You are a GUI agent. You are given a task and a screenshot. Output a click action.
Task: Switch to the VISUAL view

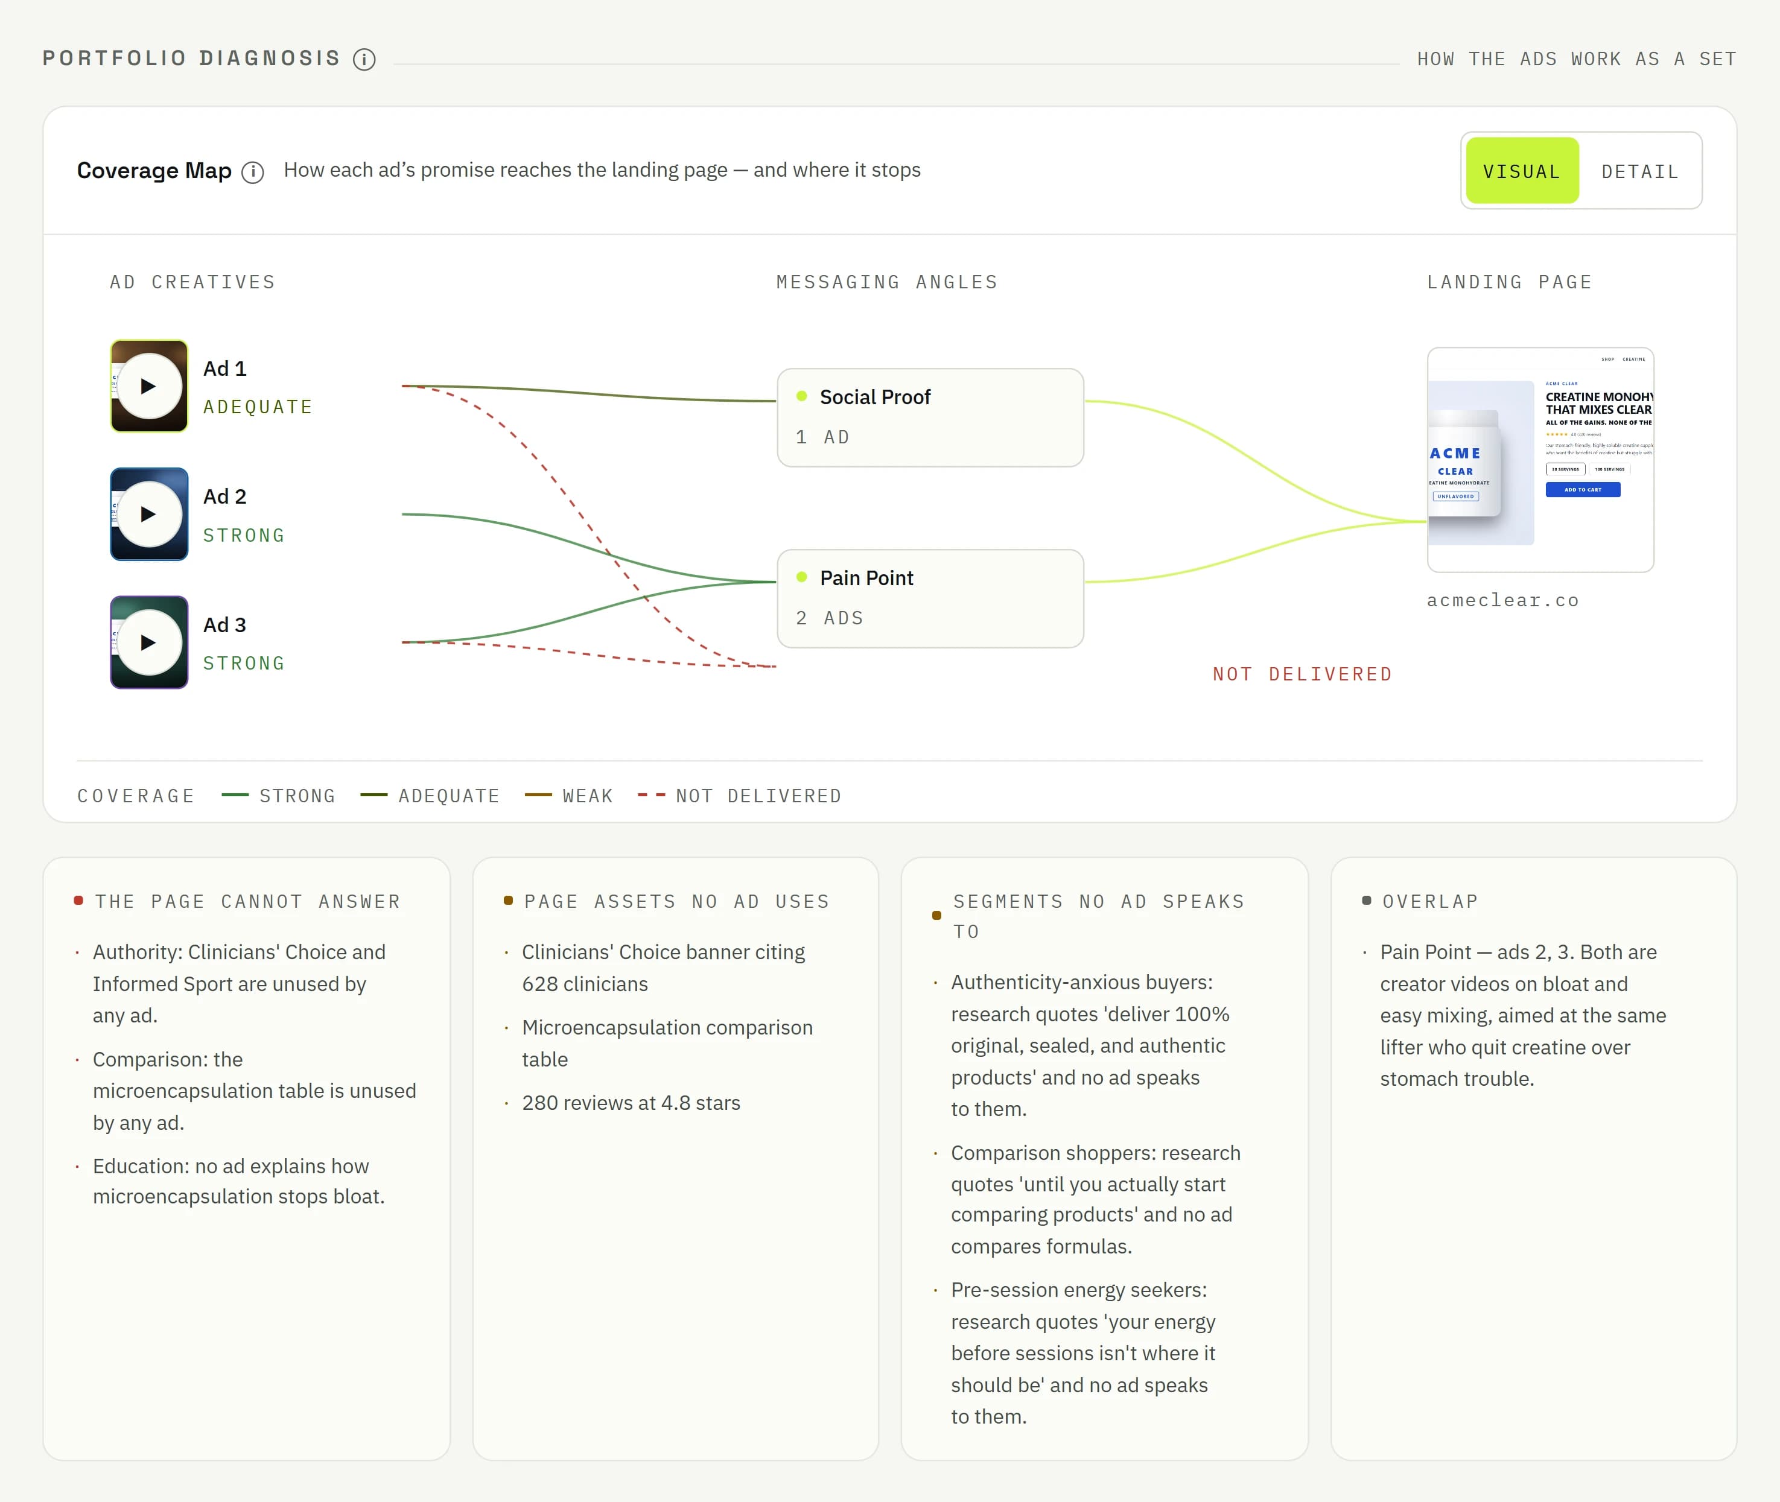click(x=1522, y=171)
